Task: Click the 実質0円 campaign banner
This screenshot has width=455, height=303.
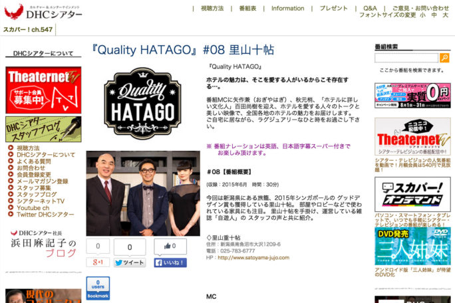Action: [x=412, y=96]
